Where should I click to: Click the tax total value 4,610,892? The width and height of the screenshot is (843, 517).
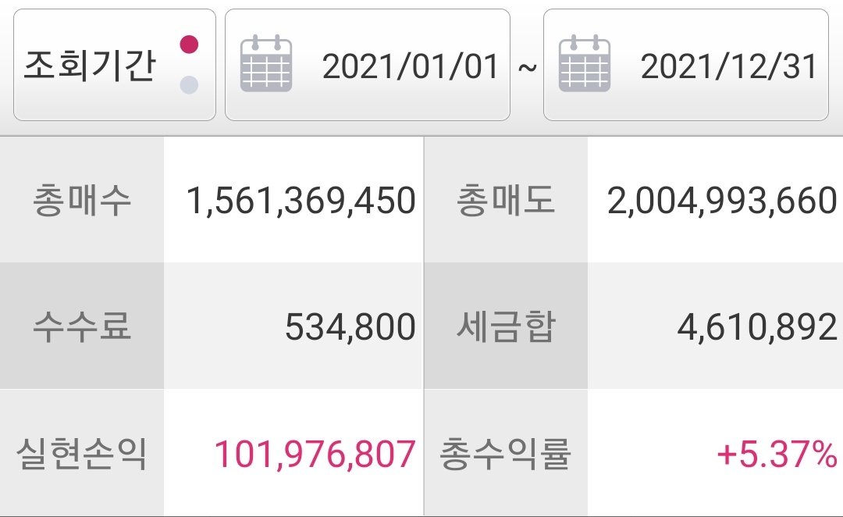757,327
